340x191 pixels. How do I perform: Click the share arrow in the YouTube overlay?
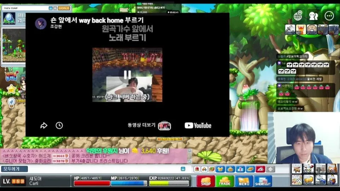click(44, 126)
